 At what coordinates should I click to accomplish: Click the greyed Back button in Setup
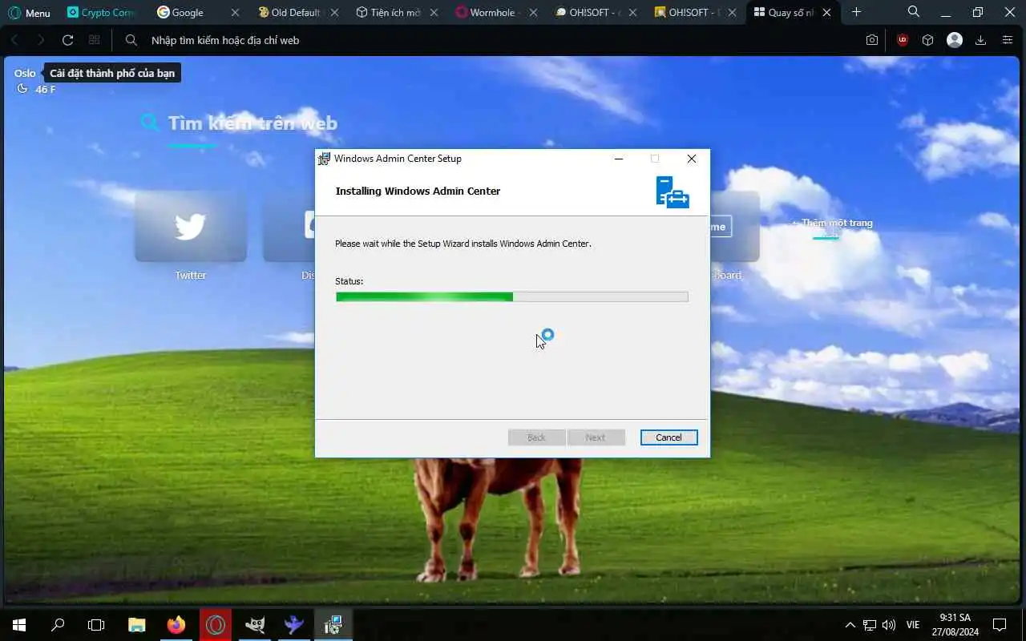(x=537, y=437)
